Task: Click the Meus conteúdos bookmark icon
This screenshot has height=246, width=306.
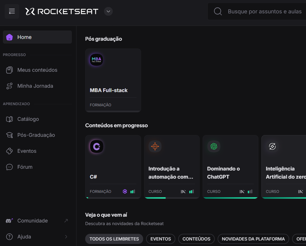Action: tap(9, 70)
